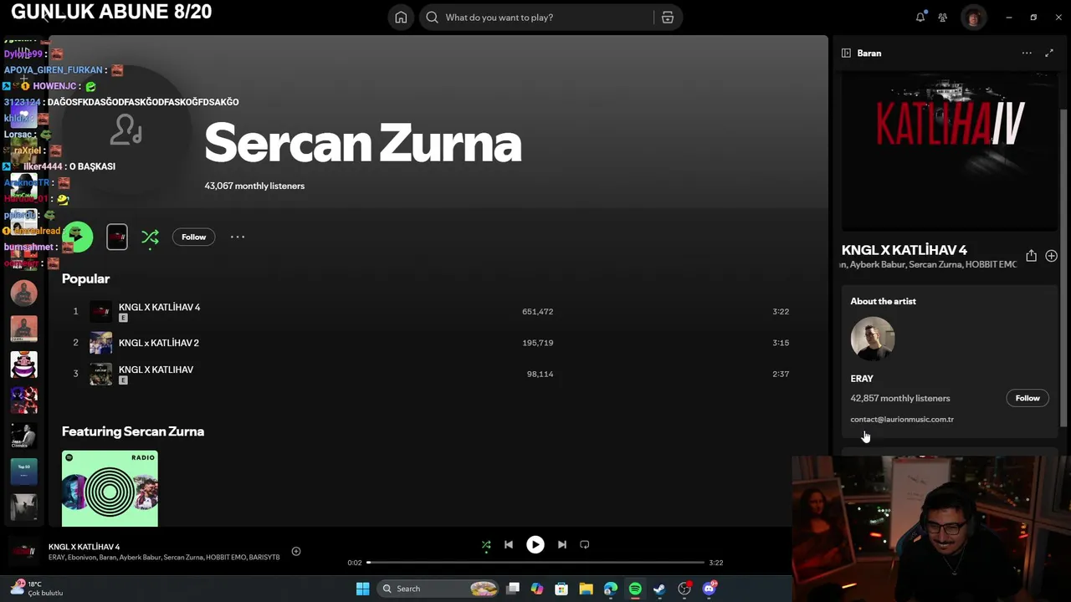The height and width of the screenshot is (602, 1071).
Task: Add song to Liked Songs in right panel
Action: click(1051, 256)
